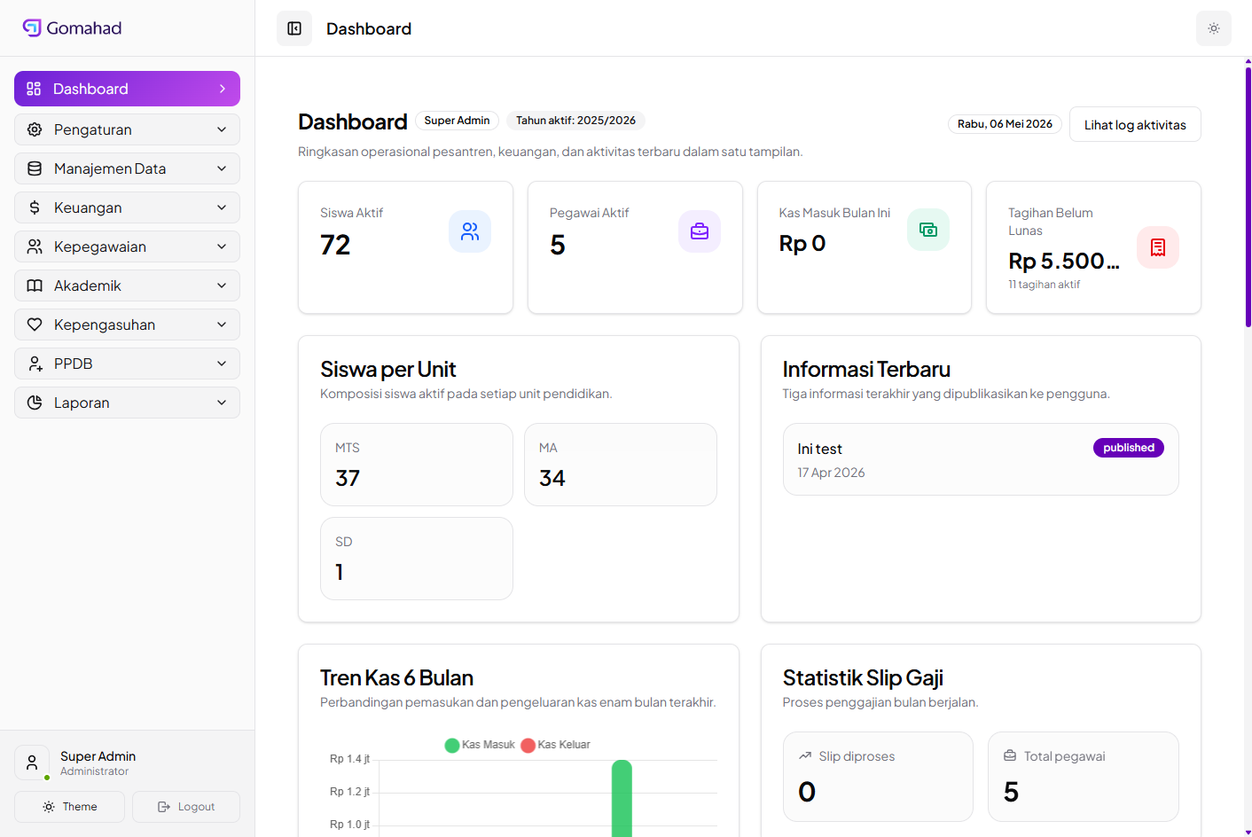1252x837 pixels.
Task: Open the MTS unit card
Action: (x=417, y=465)
